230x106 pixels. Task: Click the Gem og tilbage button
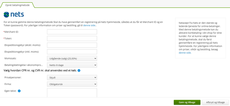tap(187, 102)
